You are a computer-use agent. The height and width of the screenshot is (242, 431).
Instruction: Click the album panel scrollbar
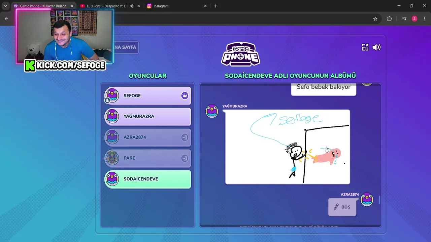coord(379,200)
